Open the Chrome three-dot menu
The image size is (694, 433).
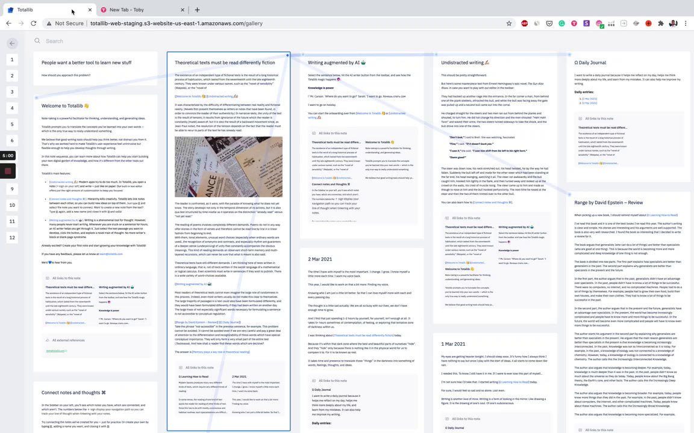(x=686, y=23)
